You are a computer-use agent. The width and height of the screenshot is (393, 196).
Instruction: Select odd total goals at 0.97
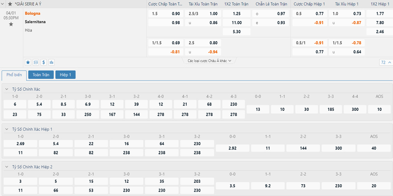(271, 14)
